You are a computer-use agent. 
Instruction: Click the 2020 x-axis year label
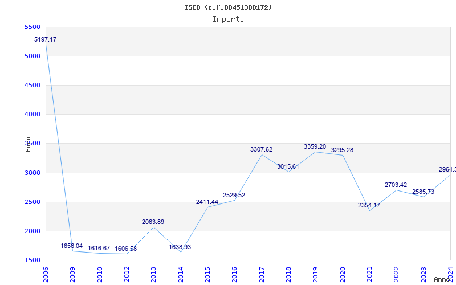coord(343,275)
